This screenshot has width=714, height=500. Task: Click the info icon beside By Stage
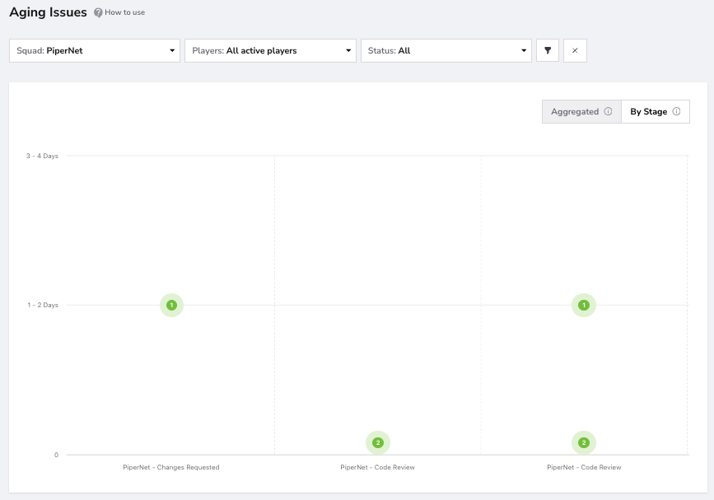pos(677,111)
